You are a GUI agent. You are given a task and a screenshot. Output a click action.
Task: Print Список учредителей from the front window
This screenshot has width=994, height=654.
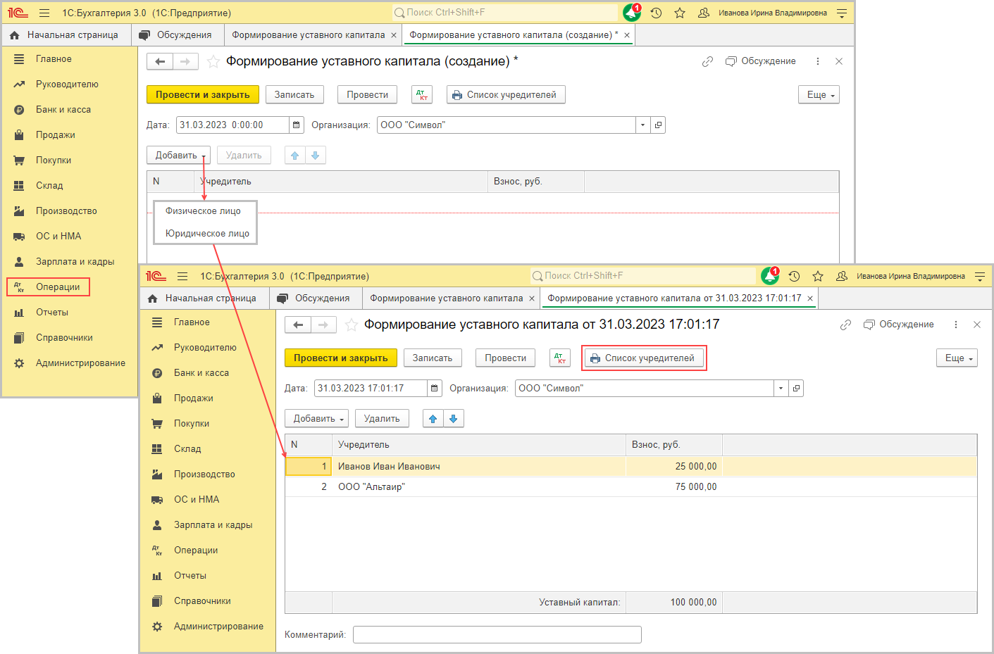coord(644,358)
